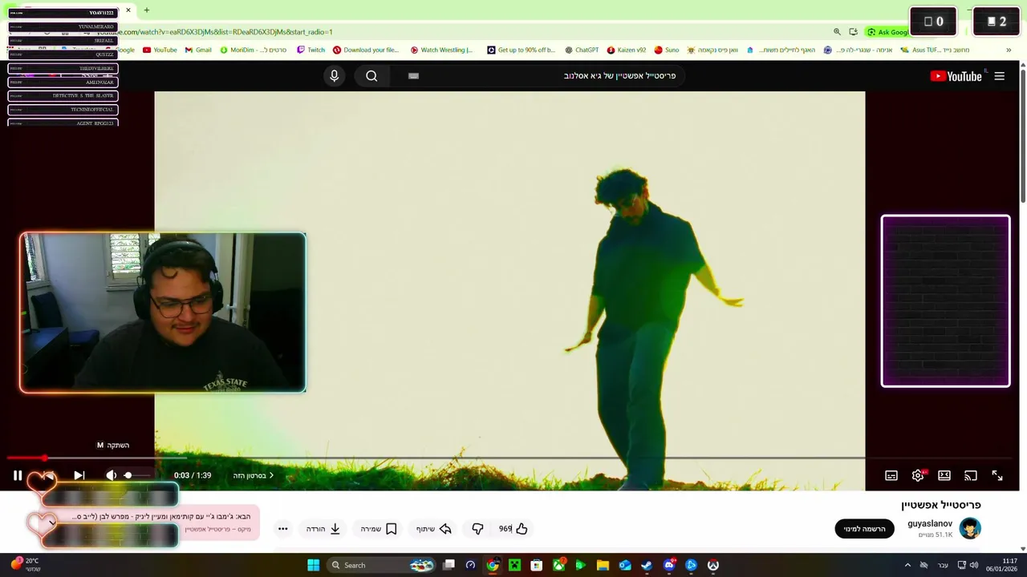
Task: Mute the video with the speaker icon
Action: click(111, 475)
